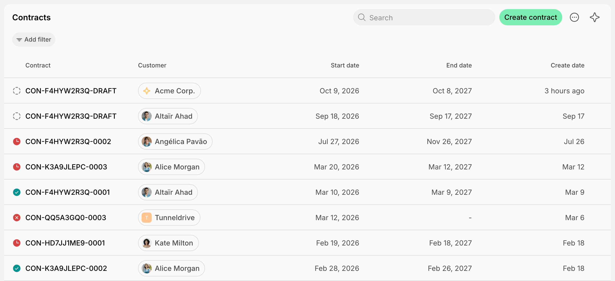Click the '3 hours ago' create date
Viewport: 615px width, 281px height.
564,91
